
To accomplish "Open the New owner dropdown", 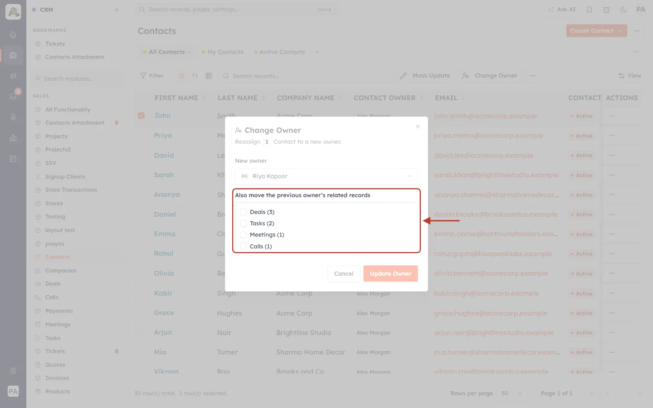I will pos(326,176).
